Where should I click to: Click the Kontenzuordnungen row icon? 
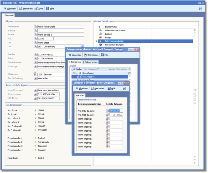(100, 45)
